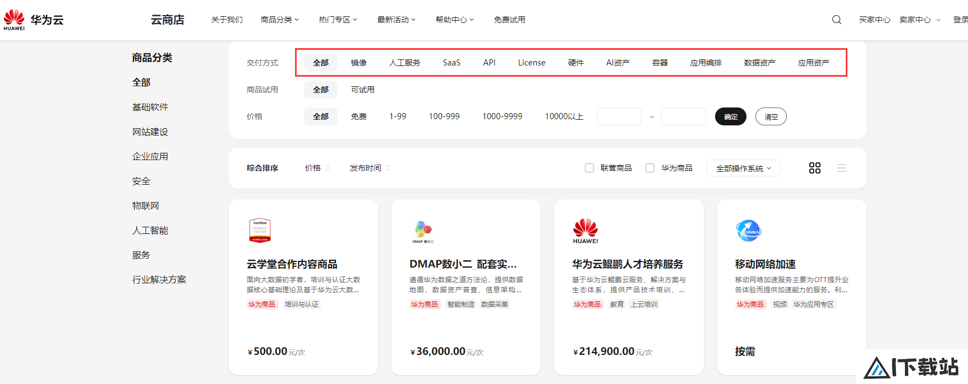Select SaaS delivery method
Screen dimensions: 968x384
[451, 63]
